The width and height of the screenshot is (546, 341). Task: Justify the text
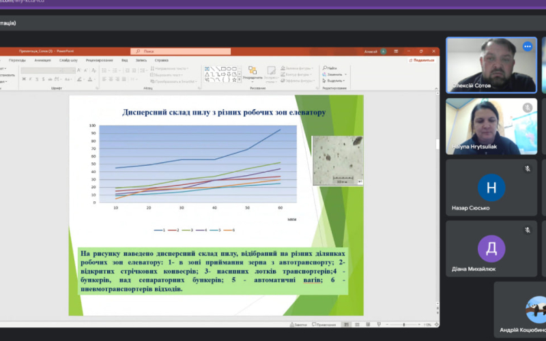(x=124, y=79)
